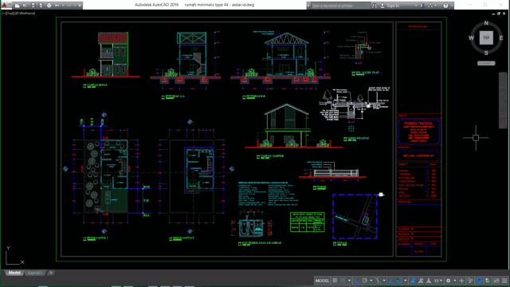This screenshot has width=510, height=287.
Task: Open the Workspace switching dropdown arrow
Action: point(455,281)
